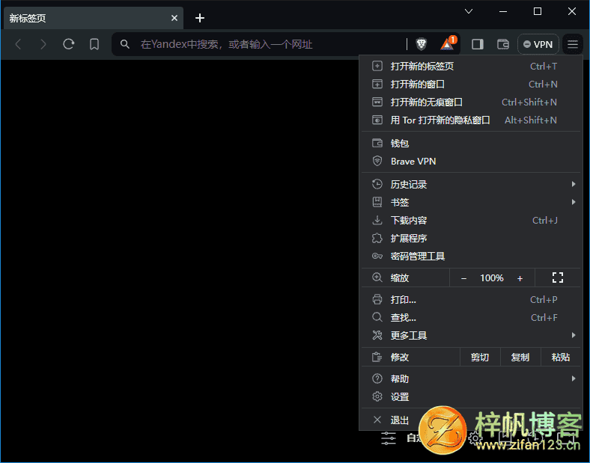This screenshot has width=590, height=463.
Task: Click the 历史记录 clock icon
Action: click(x=377, y=184)
